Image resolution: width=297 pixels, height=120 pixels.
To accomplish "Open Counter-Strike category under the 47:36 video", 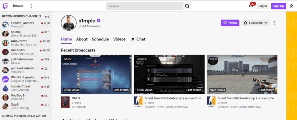I will coord(239,107).
